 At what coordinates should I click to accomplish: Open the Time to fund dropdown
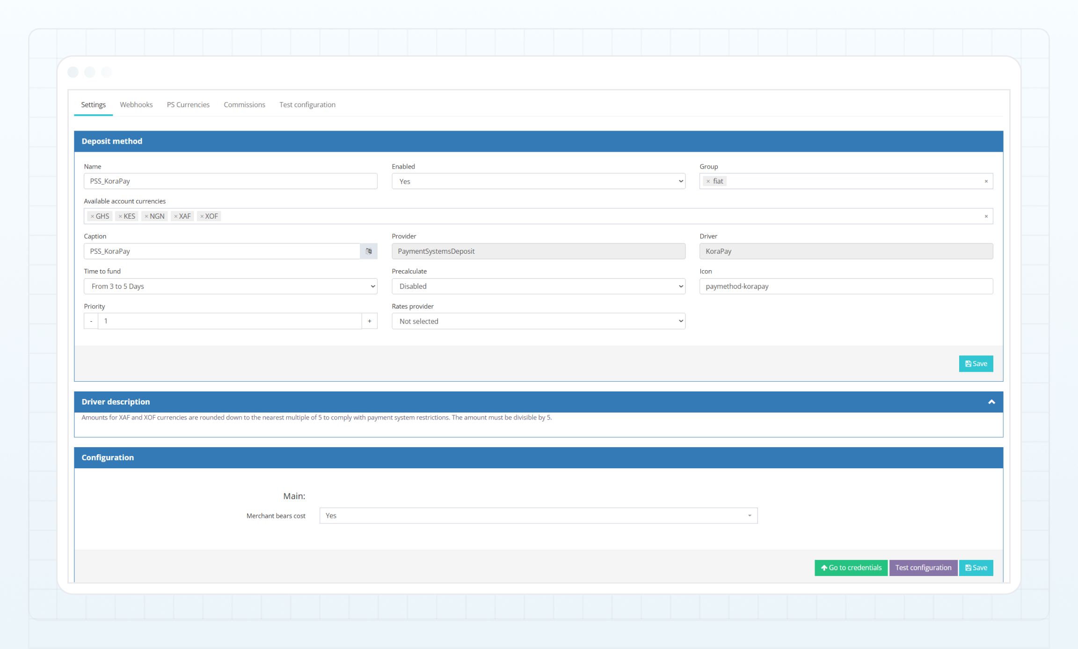click(x=231, y=286)
